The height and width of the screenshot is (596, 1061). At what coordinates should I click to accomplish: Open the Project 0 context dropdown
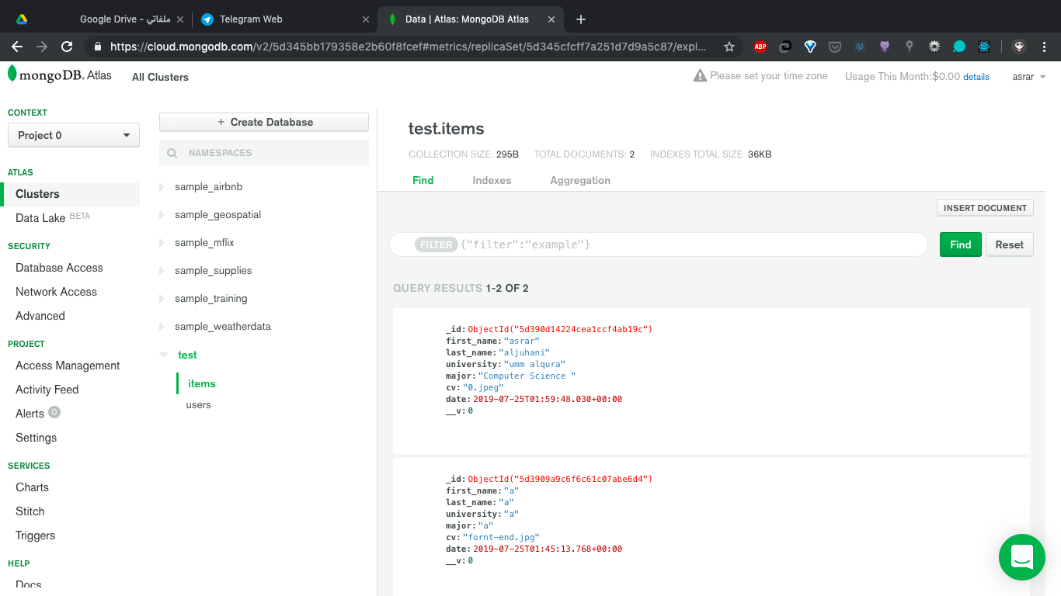point(73,134)
